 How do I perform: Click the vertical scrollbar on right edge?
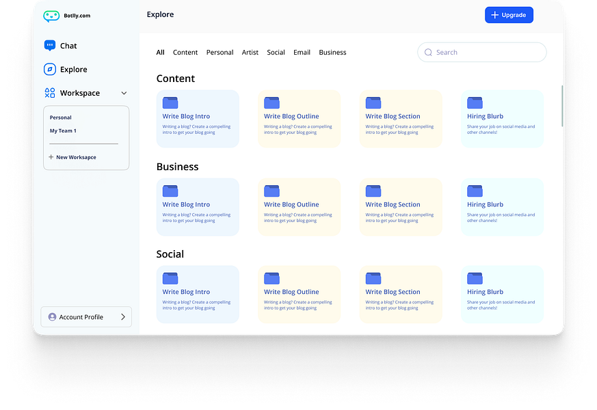[x=562, y=106]
